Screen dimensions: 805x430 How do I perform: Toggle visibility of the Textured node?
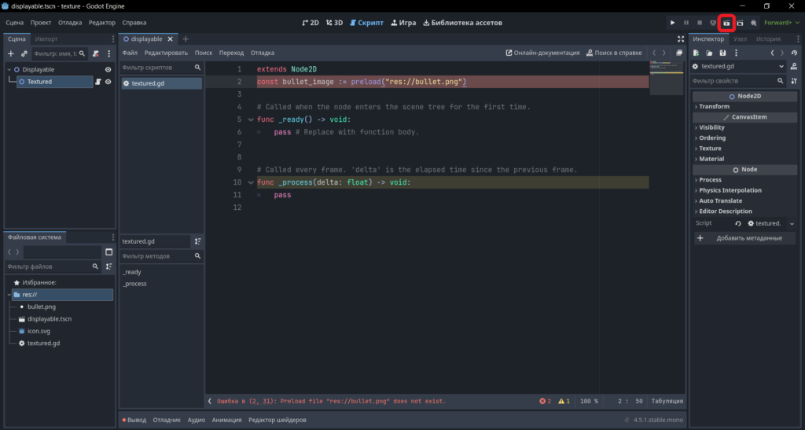point(108,82)
